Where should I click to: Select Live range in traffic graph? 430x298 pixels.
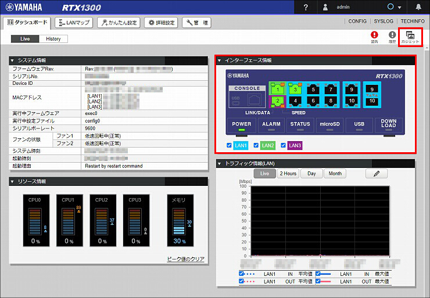pyautogui.click(x=264, y=174)
